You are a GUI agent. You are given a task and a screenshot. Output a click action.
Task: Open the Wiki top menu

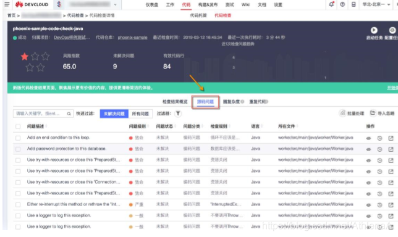pos(245,4)
